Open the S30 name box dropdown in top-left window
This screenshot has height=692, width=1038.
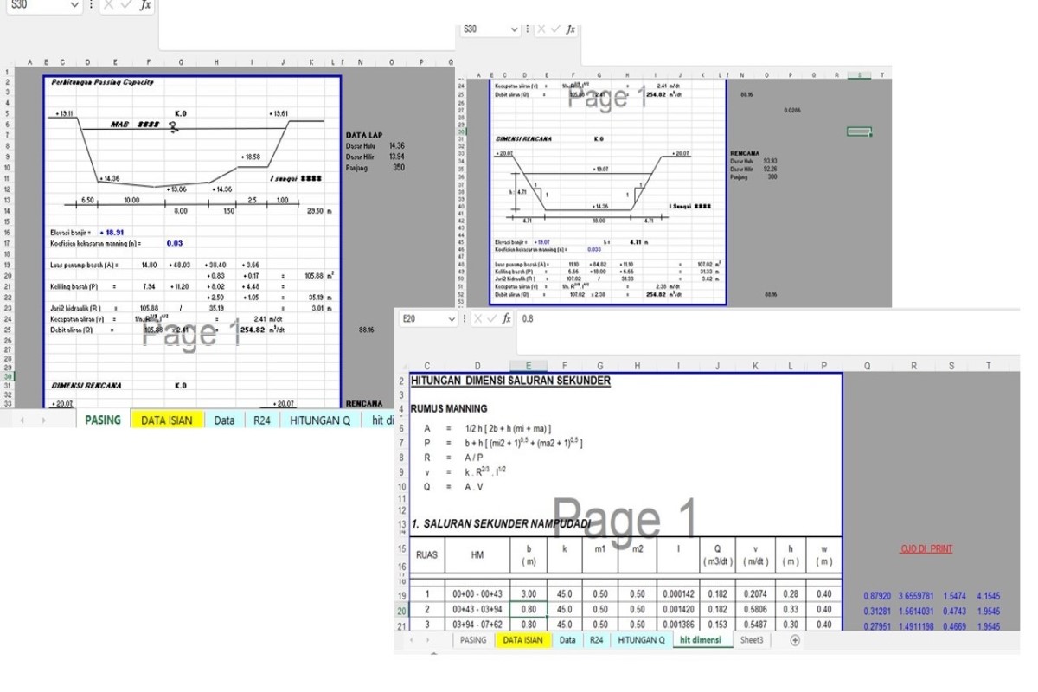coord(74,4)
